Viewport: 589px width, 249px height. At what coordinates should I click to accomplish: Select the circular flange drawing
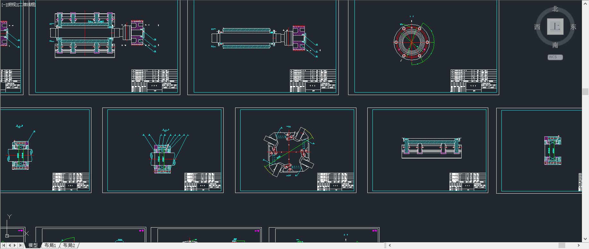coord(414,42)
